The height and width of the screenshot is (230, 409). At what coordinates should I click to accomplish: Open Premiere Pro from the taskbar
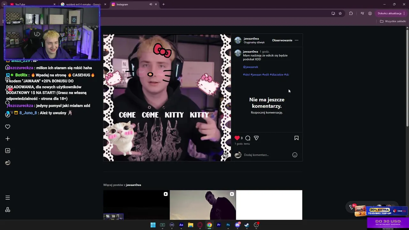pyautogui.click(x=219, y=225)
